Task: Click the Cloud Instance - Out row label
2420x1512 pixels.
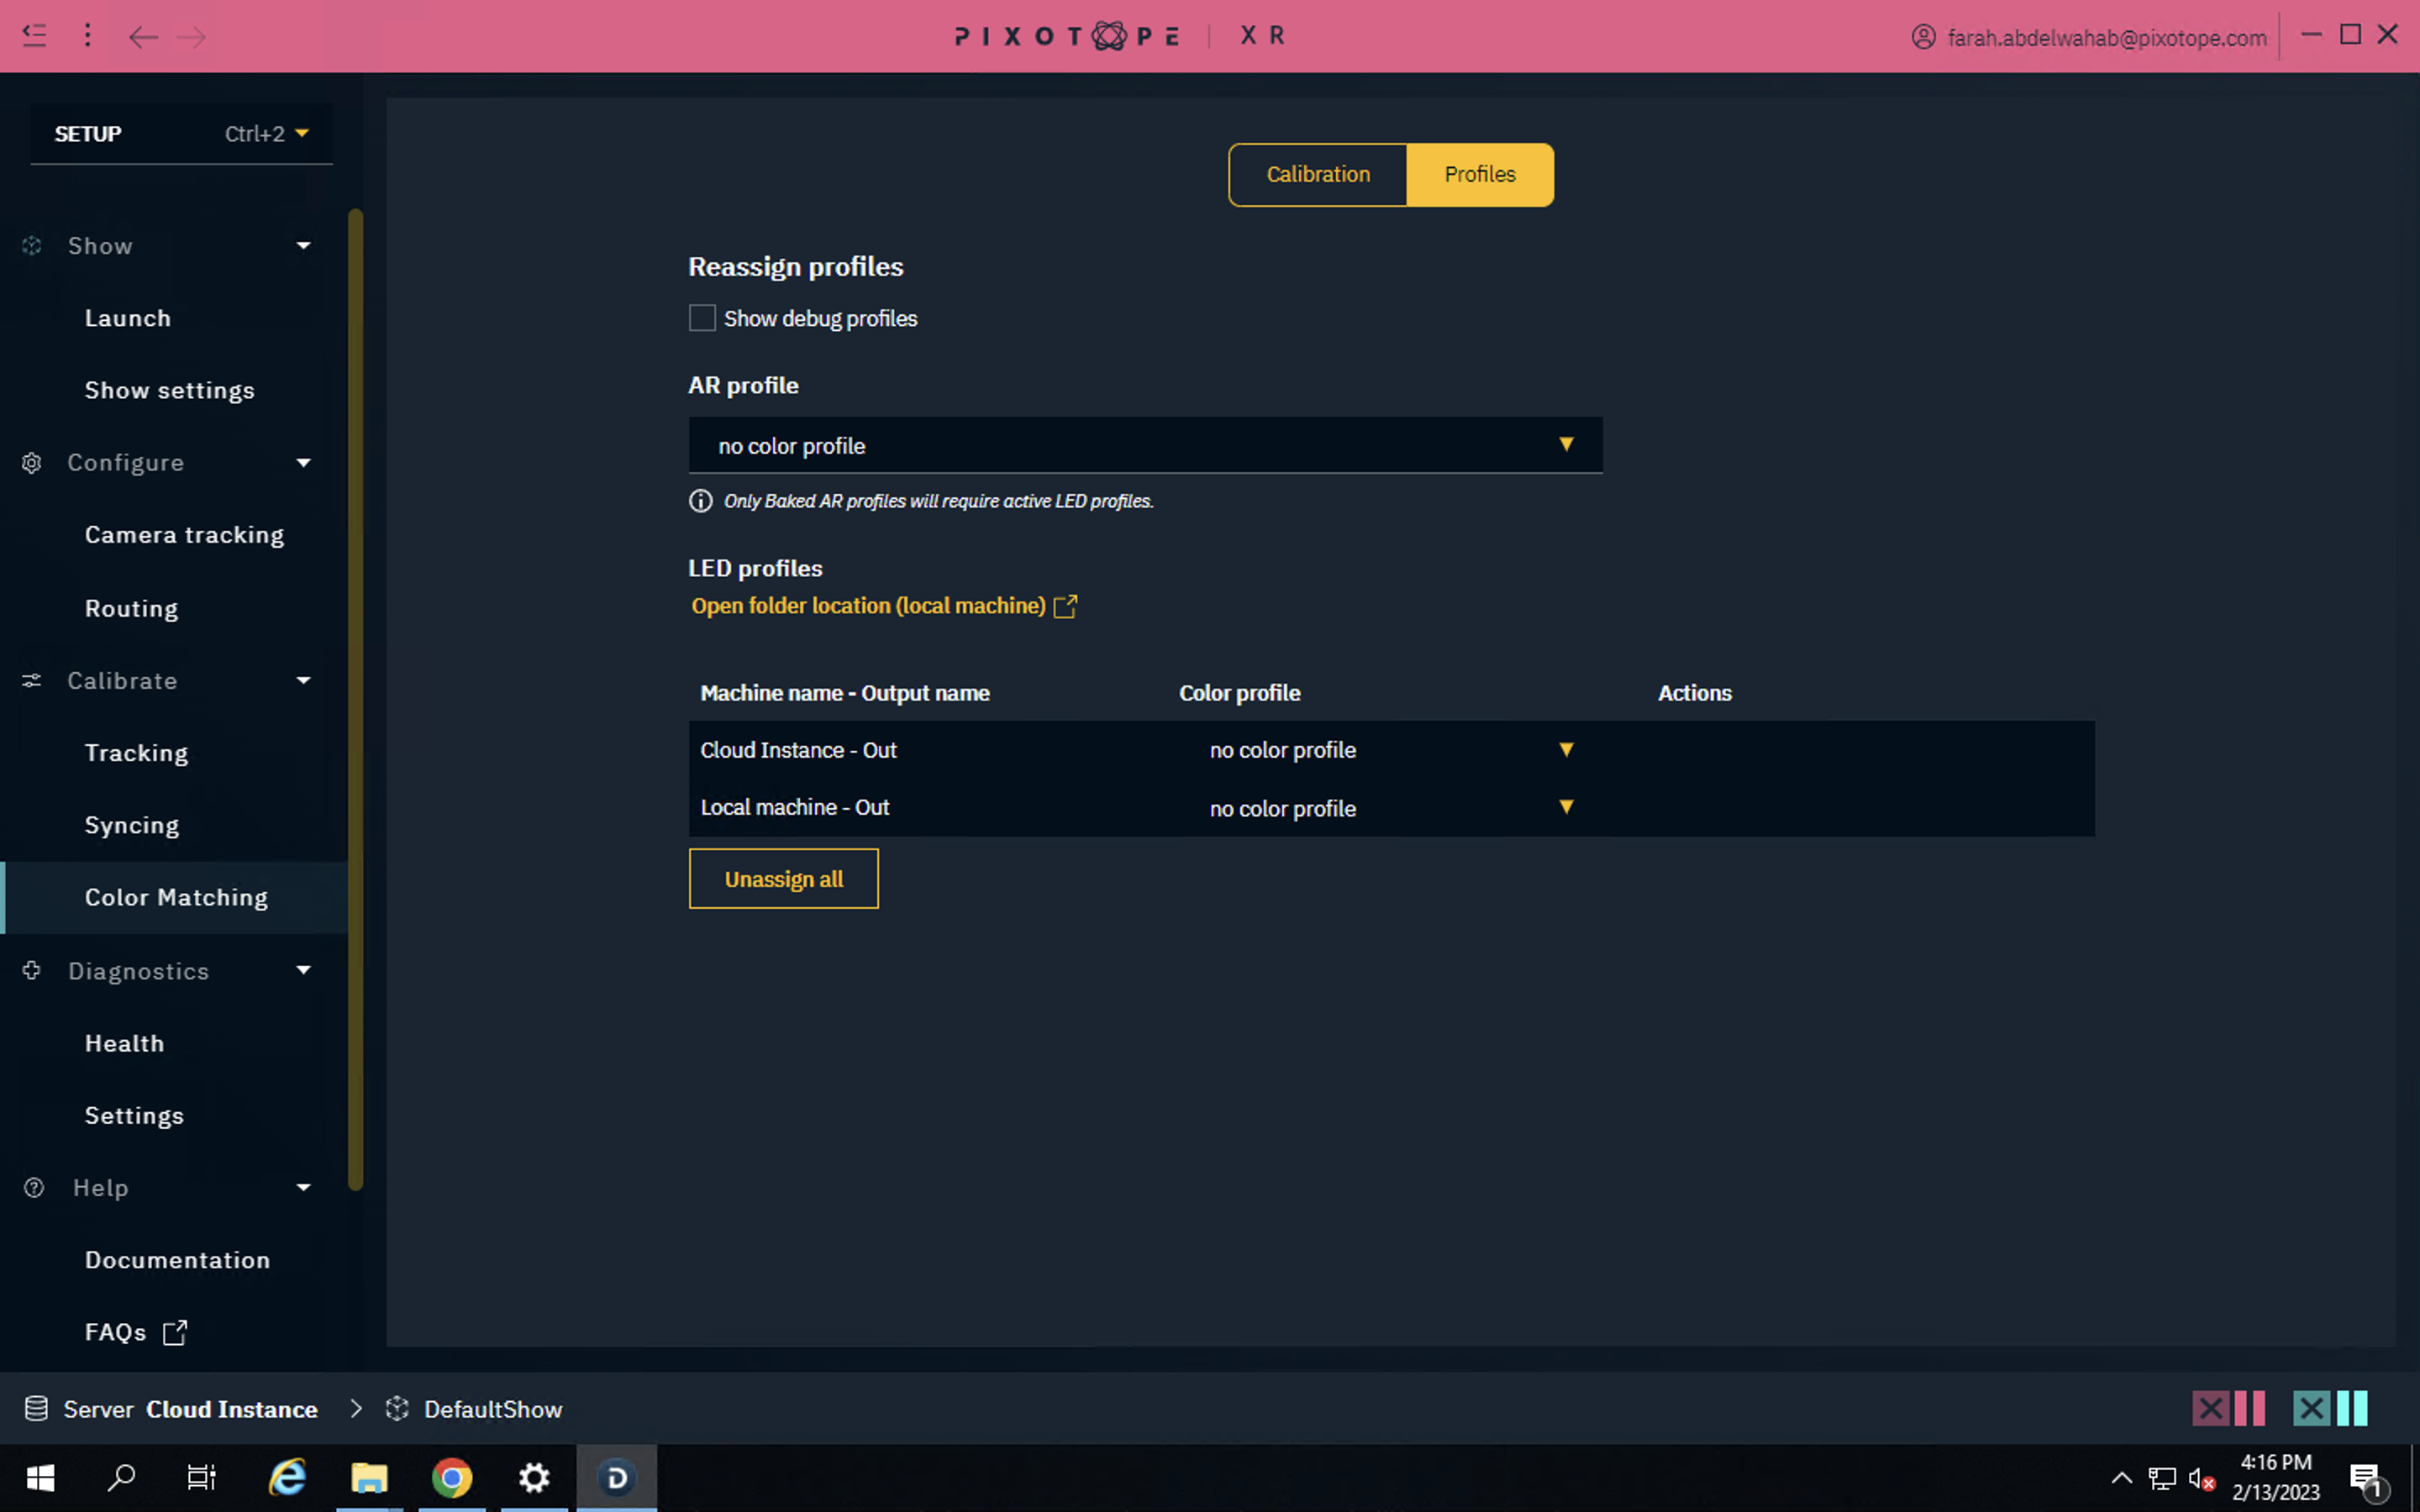Action: pos(798,750)
